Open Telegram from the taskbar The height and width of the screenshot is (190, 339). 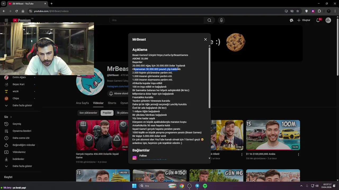197,186
